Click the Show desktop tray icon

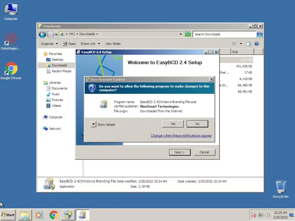tap(292, 215)
